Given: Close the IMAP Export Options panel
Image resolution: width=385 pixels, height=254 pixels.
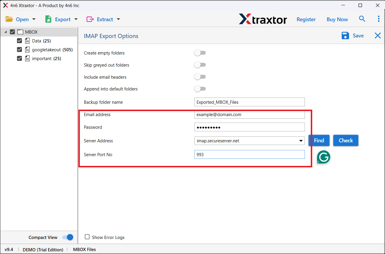Looking at the screenshot, I should pos(378,36).
